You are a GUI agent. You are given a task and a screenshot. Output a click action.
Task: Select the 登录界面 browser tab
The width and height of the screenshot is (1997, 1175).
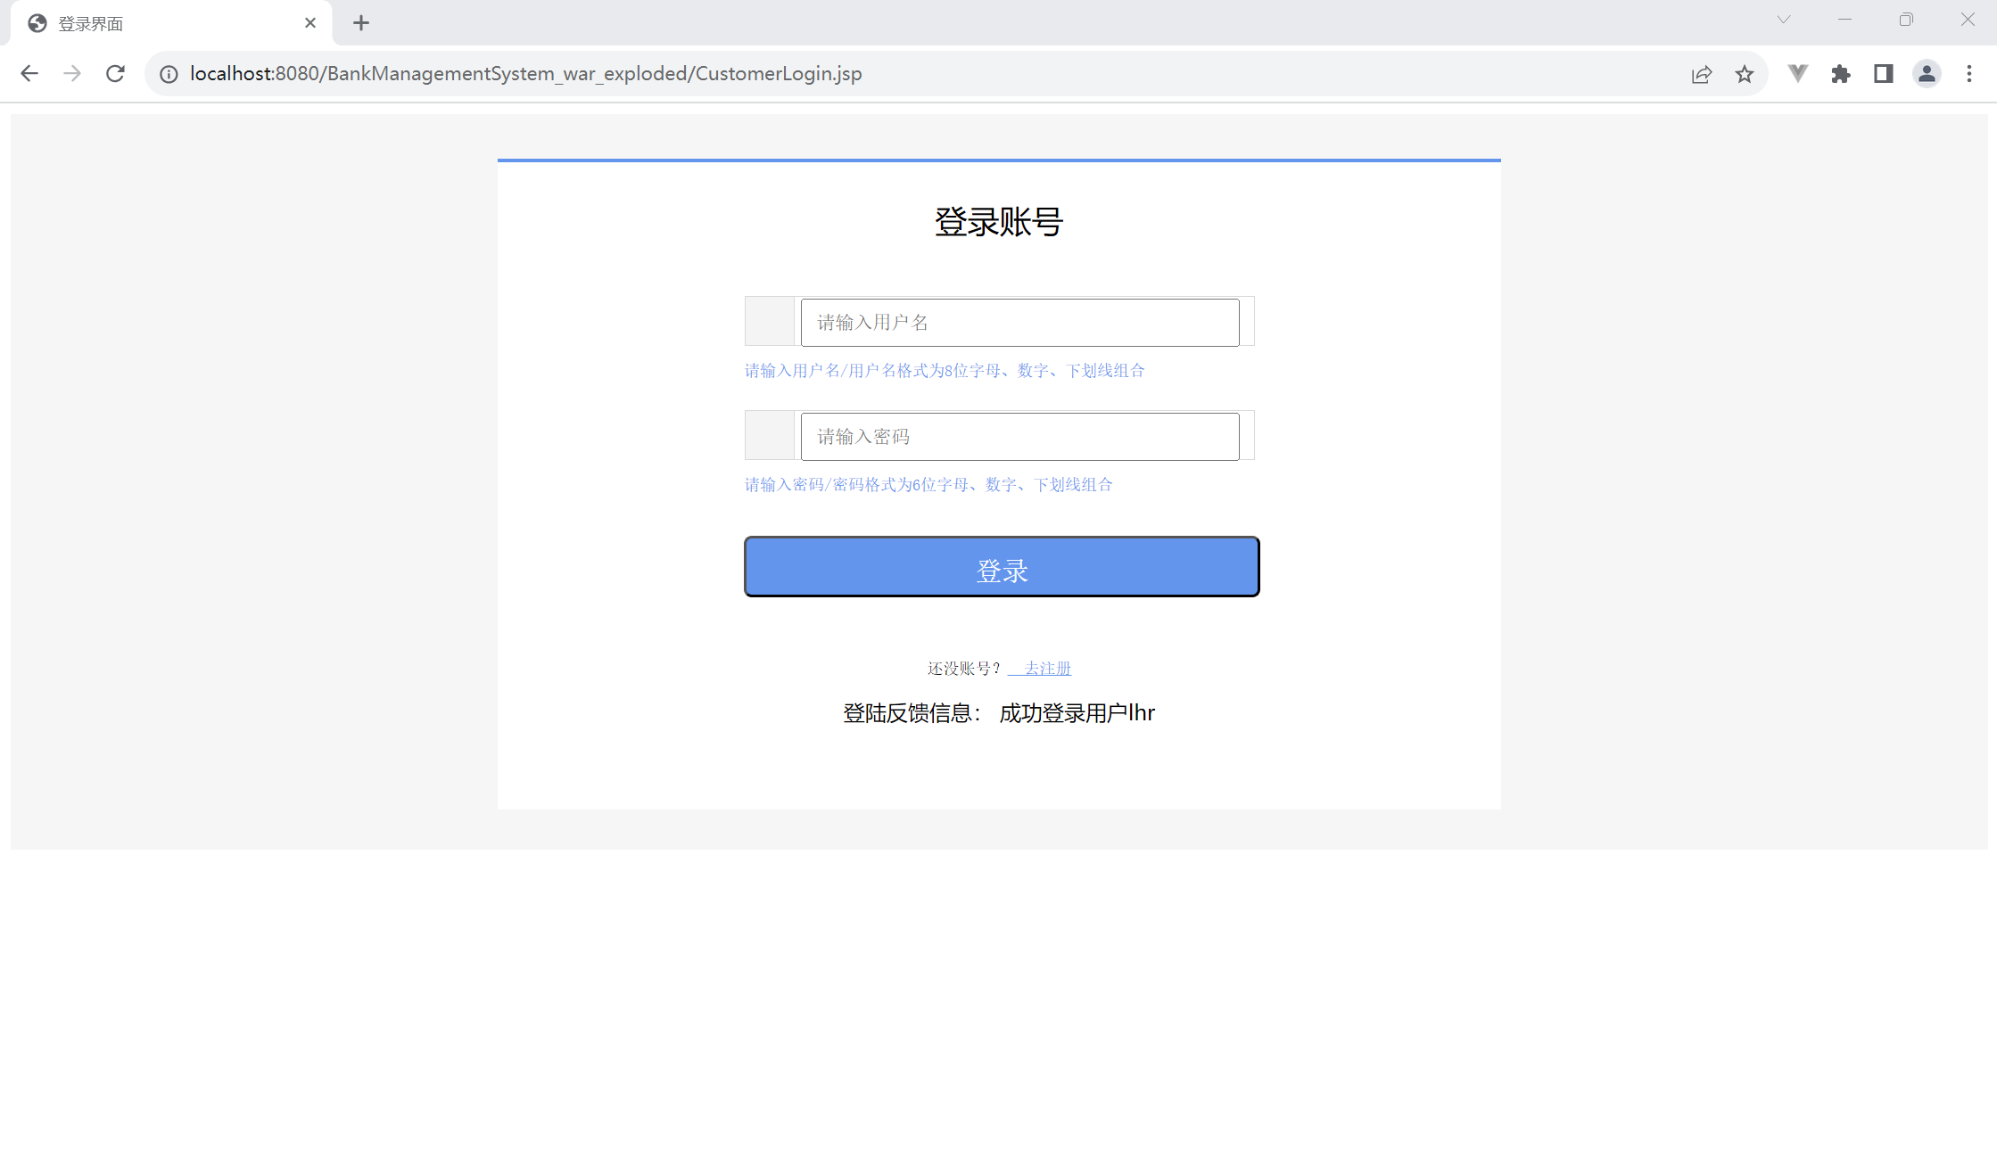tap(161, 23)
